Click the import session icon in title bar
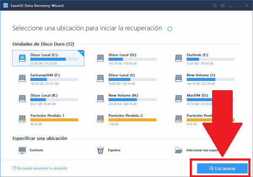The height and width of the screenshot is (177, 253). click(x=215, y=5)
